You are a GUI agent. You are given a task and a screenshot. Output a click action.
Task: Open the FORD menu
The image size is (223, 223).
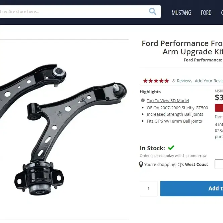[x=206, y=13]
